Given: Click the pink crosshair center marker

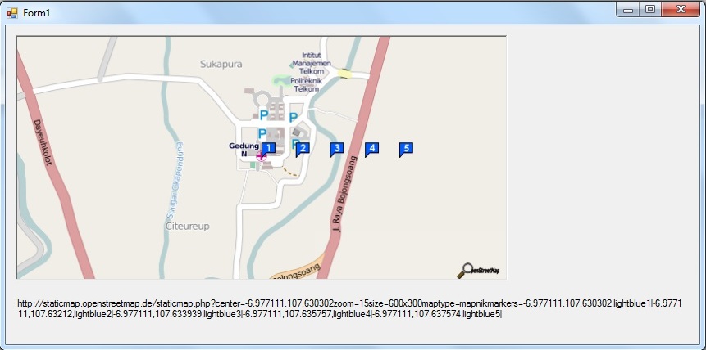Looking at the screenshot, I should 261,156.
